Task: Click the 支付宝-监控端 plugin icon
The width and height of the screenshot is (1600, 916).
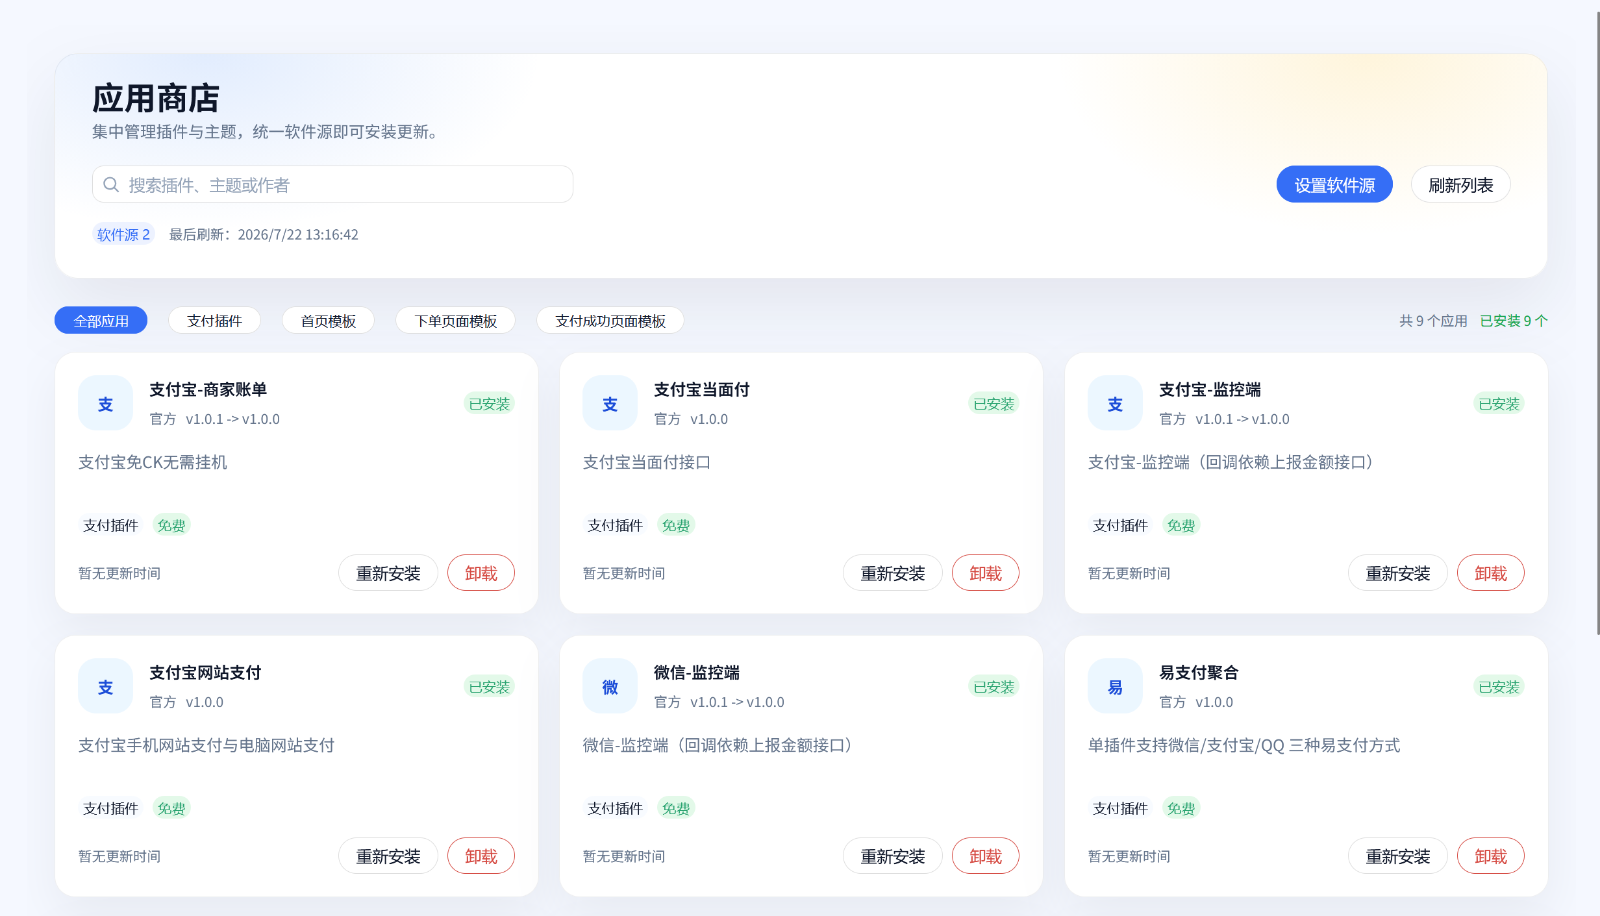Action: [x=1115, y=403]
